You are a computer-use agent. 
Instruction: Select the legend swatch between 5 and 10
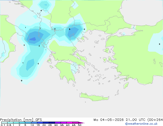pyautogui.click(x=28, y=123)
